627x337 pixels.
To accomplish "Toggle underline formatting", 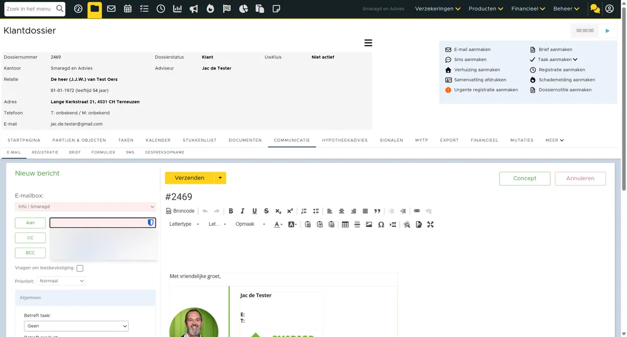I will click(254, 211).
